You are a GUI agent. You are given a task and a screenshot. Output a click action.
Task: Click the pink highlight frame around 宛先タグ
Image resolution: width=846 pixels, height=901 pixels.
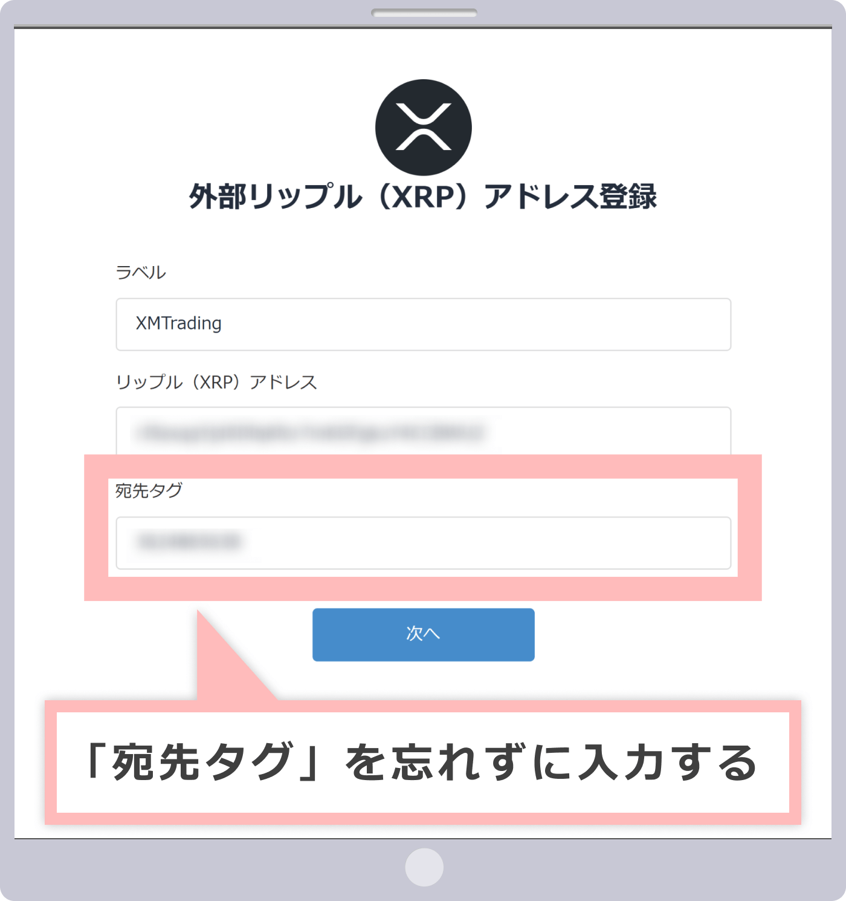click(x=423, y=466)
